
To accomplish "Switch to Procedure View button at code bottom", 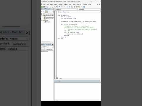I will click(x=56, y=78).
